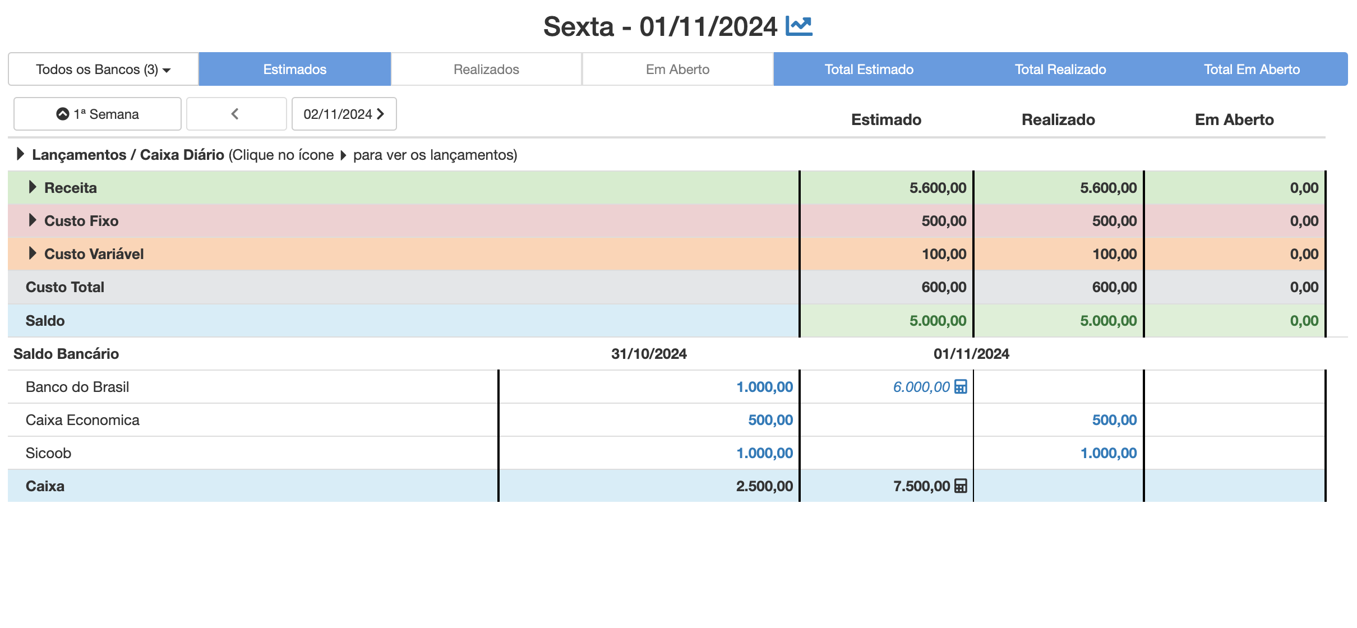Click Receita estimated value 5.600,00
Image resolution: width=1357 pixels, height=628 pixels.
pos(938,188)
